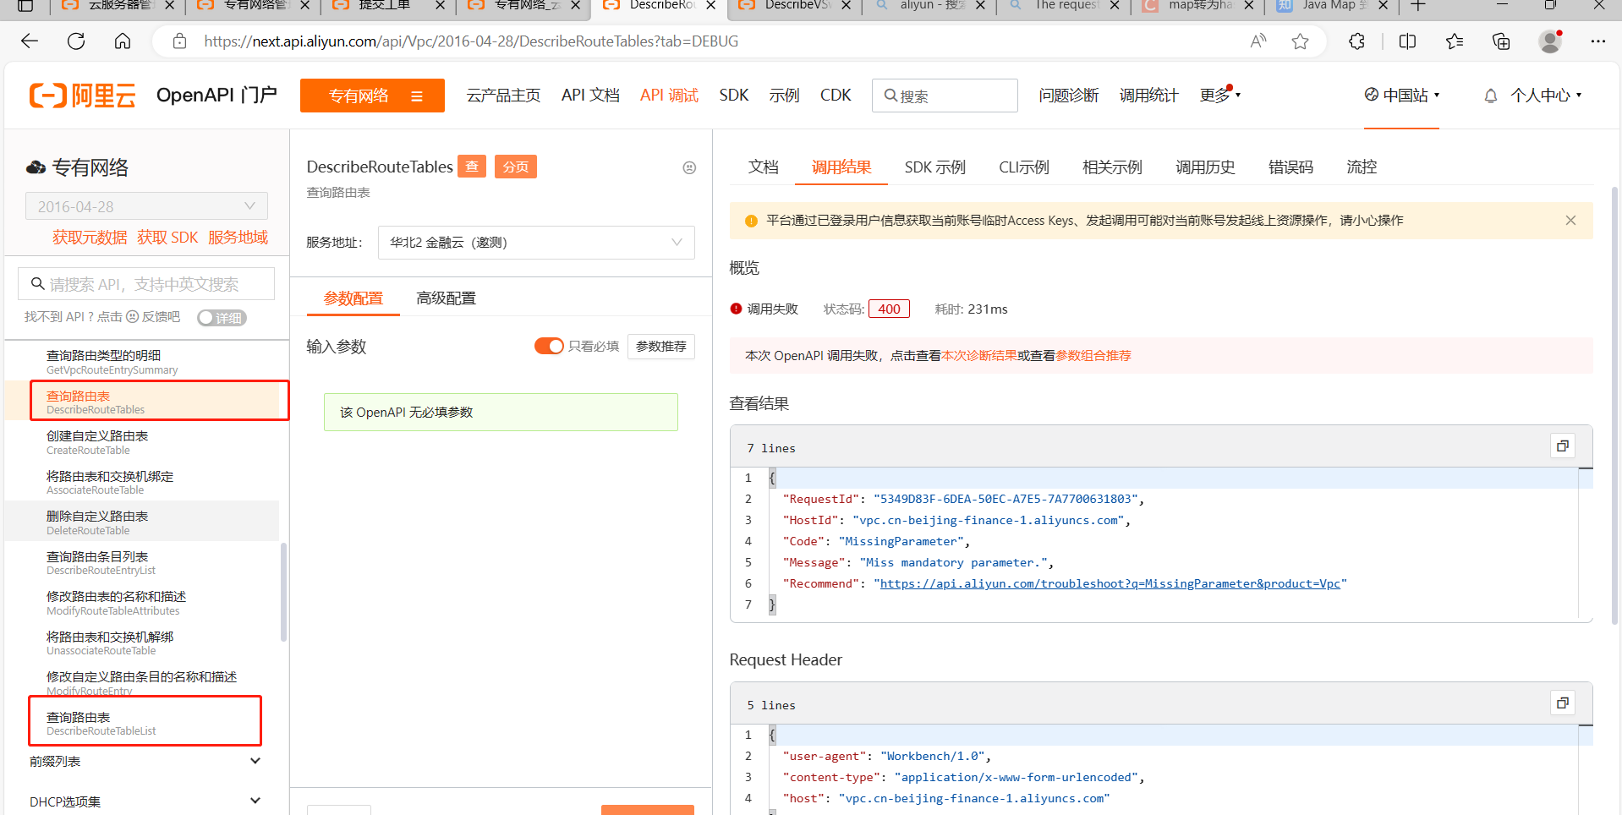Click the settings icon beside DescribeRouteTables title
This screenshot has width=1622, height=815.
tap(689, 167)
